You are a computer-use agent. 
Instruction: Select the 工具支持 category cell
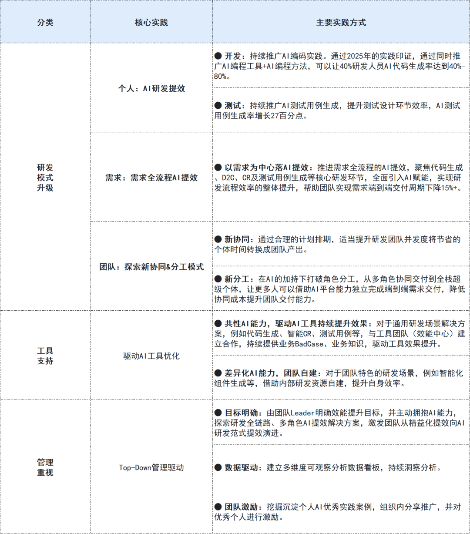tap(45, 355)
